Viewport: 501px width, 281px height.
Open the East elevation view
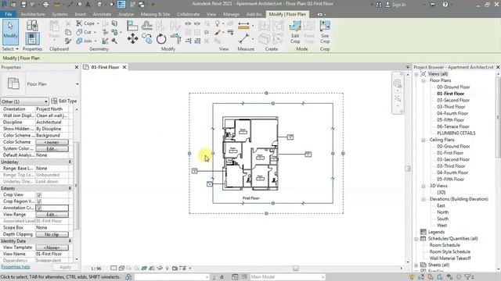pyautogui.click(x=441, y=206)
